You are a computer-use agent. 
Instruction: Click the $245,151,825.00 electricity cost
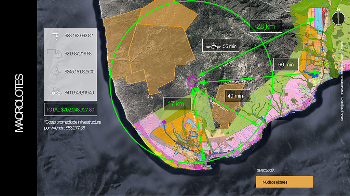tap(79, 72)
